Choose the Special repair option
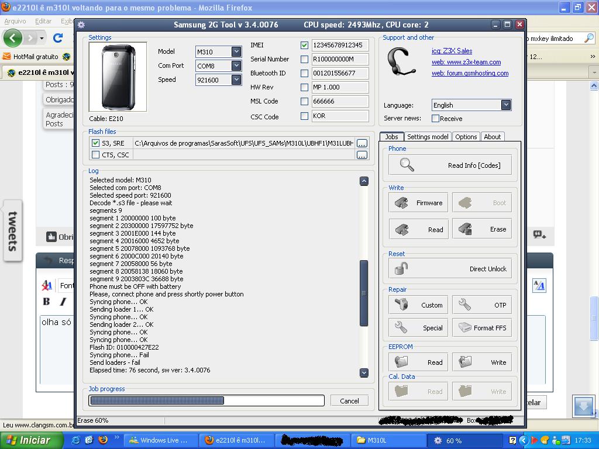Image resolution: width=599 pixels, height=449 pixels. pos(418,327)
